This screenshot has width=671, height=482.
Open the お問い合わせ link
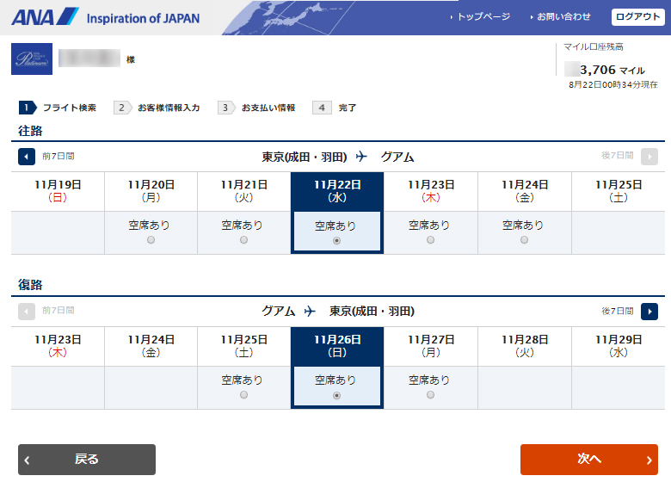(563, 17)
